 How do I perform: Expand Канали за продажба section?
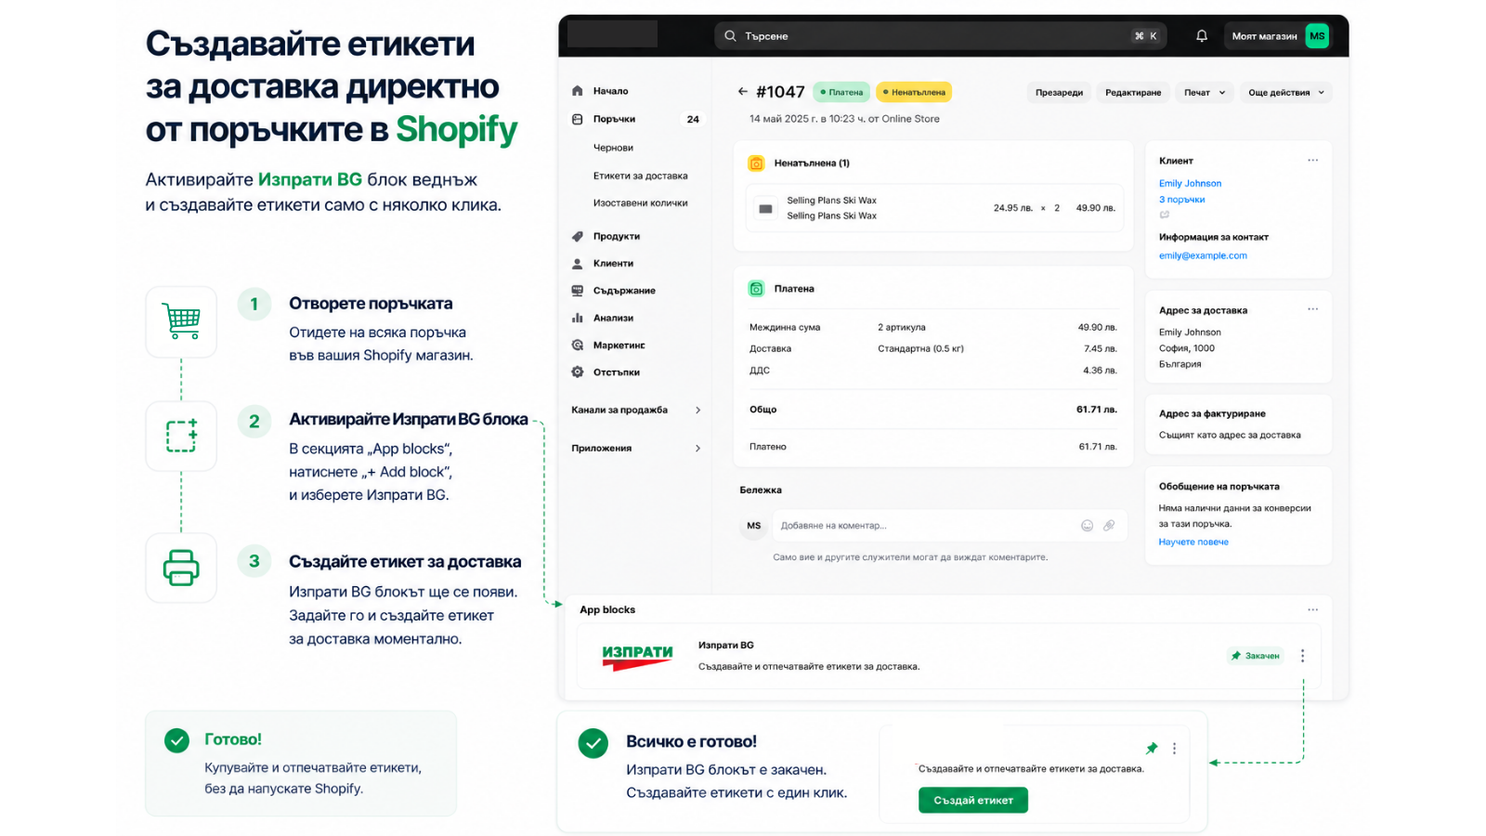[636, 411]
